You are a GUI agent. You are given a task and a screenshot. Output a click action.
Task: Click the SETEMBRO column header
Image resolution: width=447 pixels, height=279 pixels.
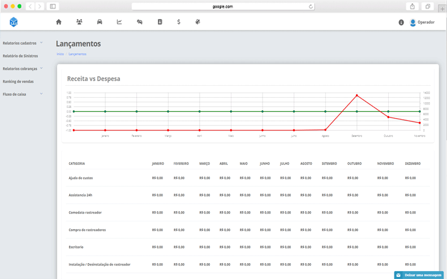point(329,164)
